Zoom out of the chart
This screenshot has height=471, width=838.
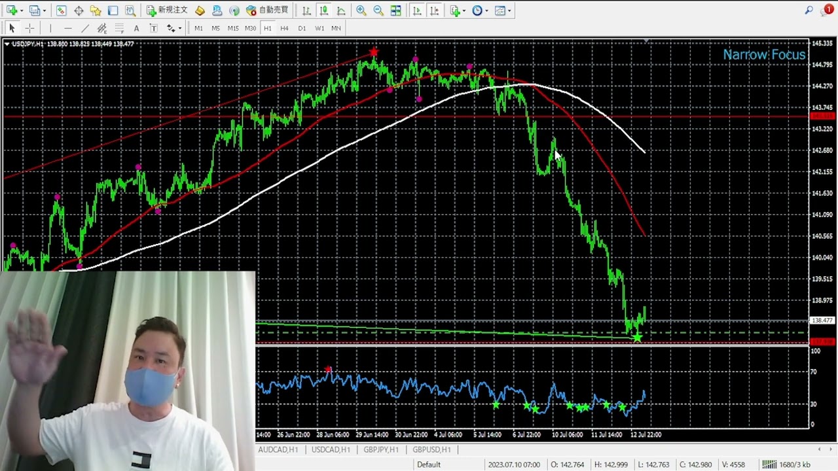[x=378, y=10]
